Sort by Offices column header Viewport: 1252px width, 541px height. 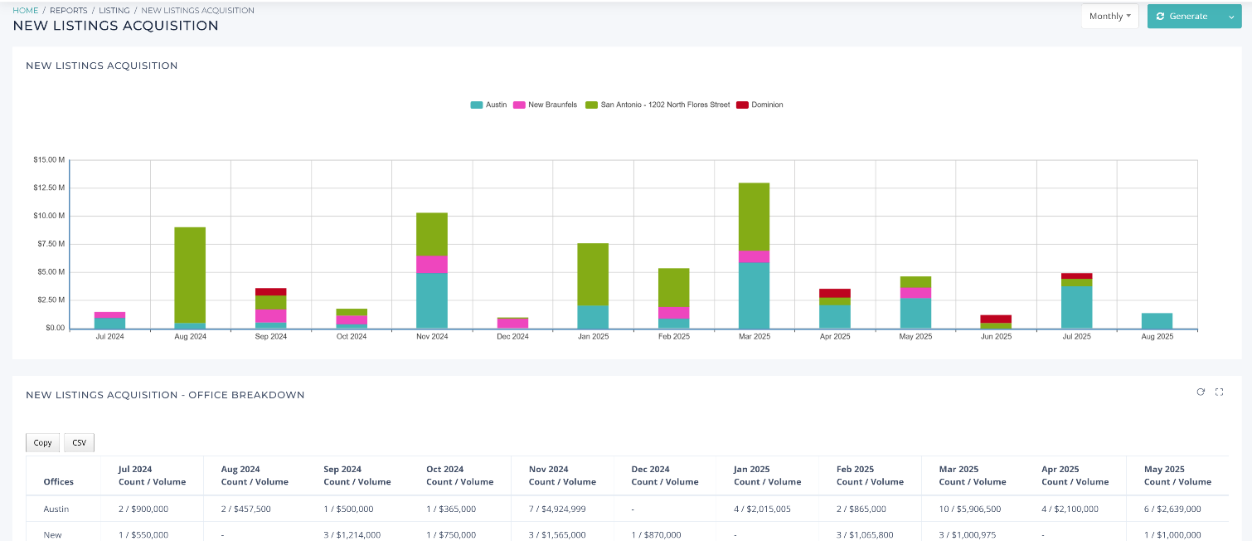click(58, 481)
